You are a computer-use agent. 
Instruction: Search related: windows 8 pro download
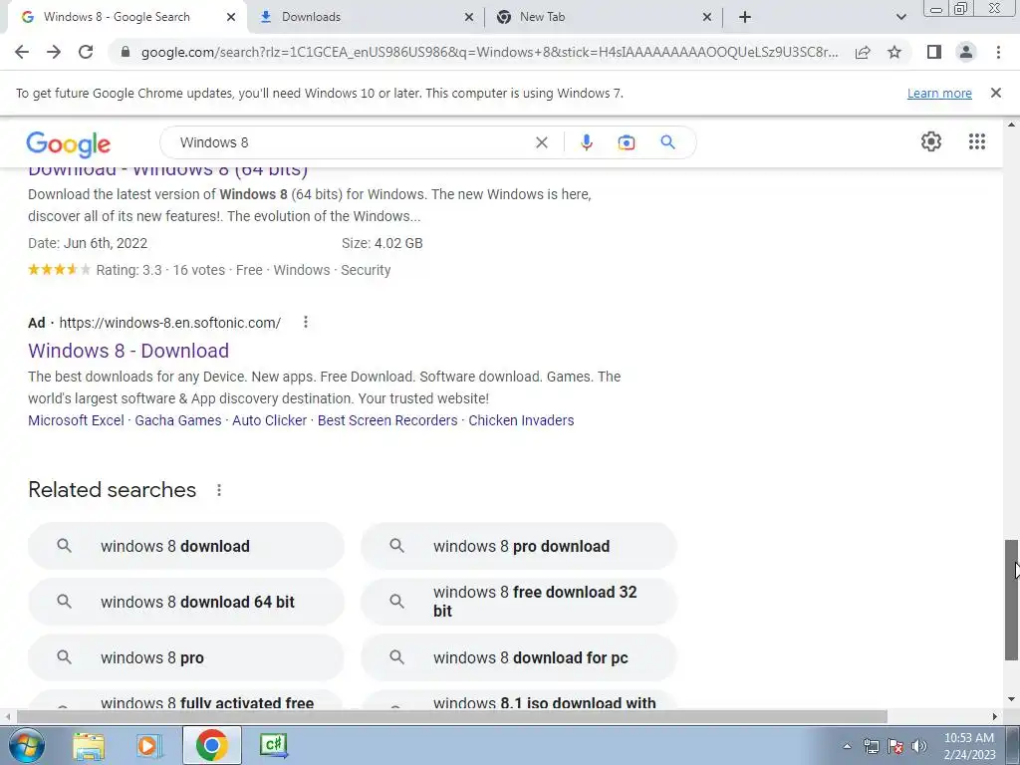(x=518, y=546)
